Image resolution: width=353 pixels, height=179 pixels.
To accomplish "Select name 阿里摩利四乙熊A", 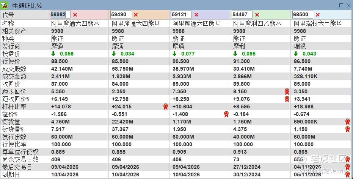I will (x=257, y=23).
